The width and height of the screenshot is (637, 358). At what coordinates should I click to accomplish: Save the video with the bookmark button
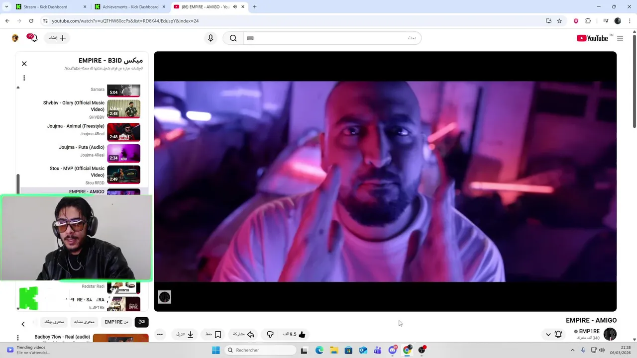[x=213, y=335]
